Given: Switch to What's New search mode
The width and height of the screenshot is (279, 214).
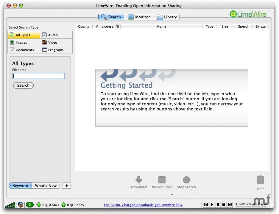Looking at the screenshot, I should click(x=46, y=186).
